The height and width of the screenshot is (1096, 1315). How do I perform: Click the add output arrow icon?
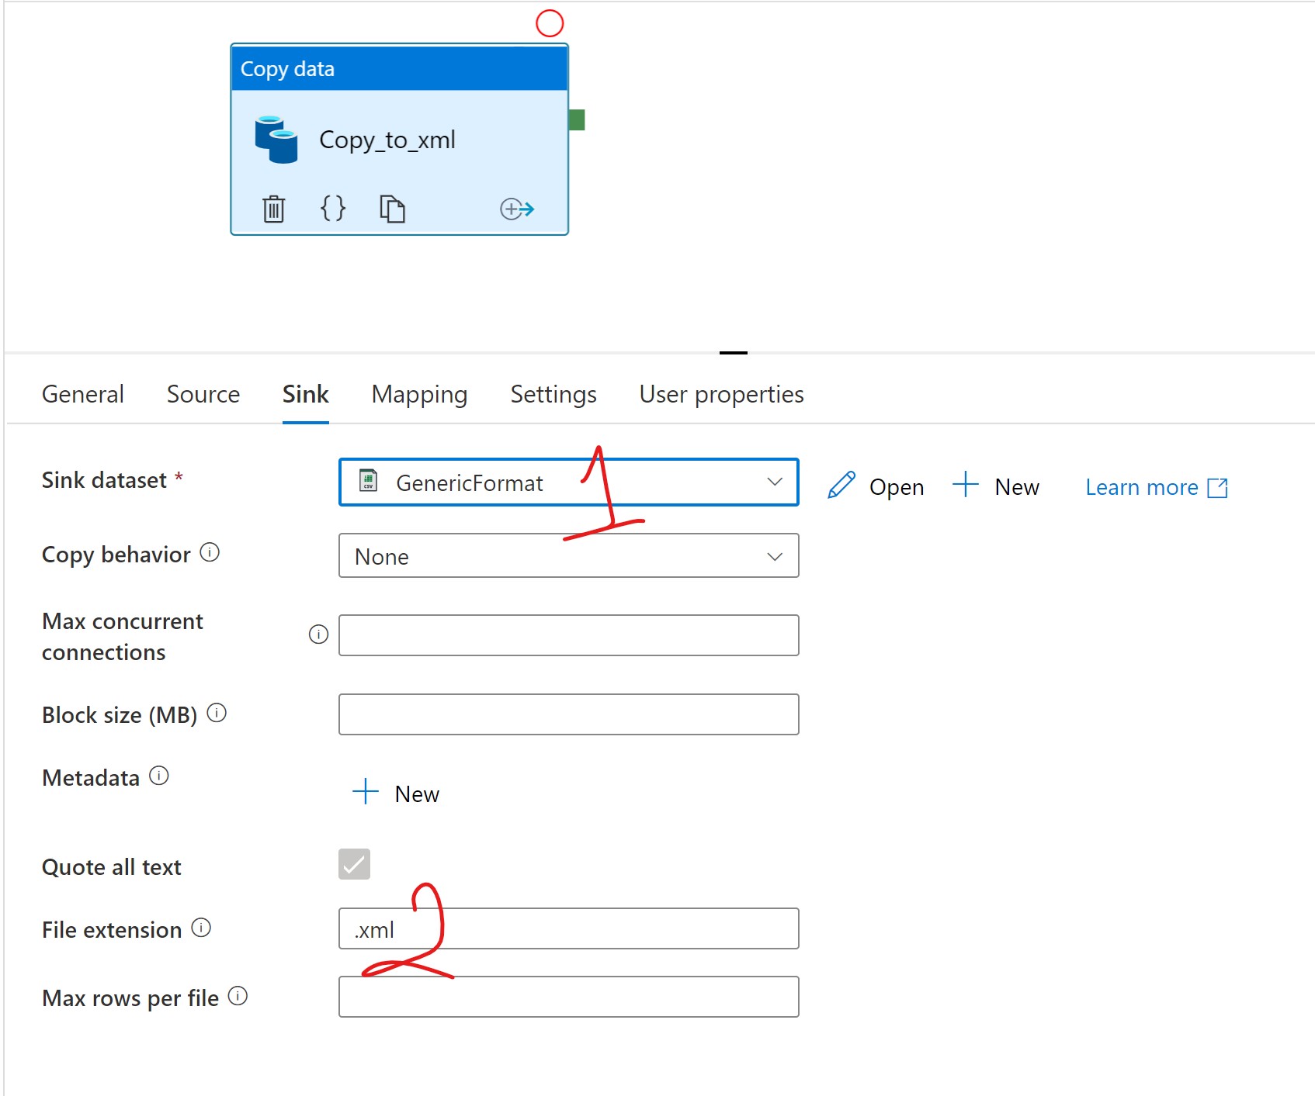tap(517, 209)
